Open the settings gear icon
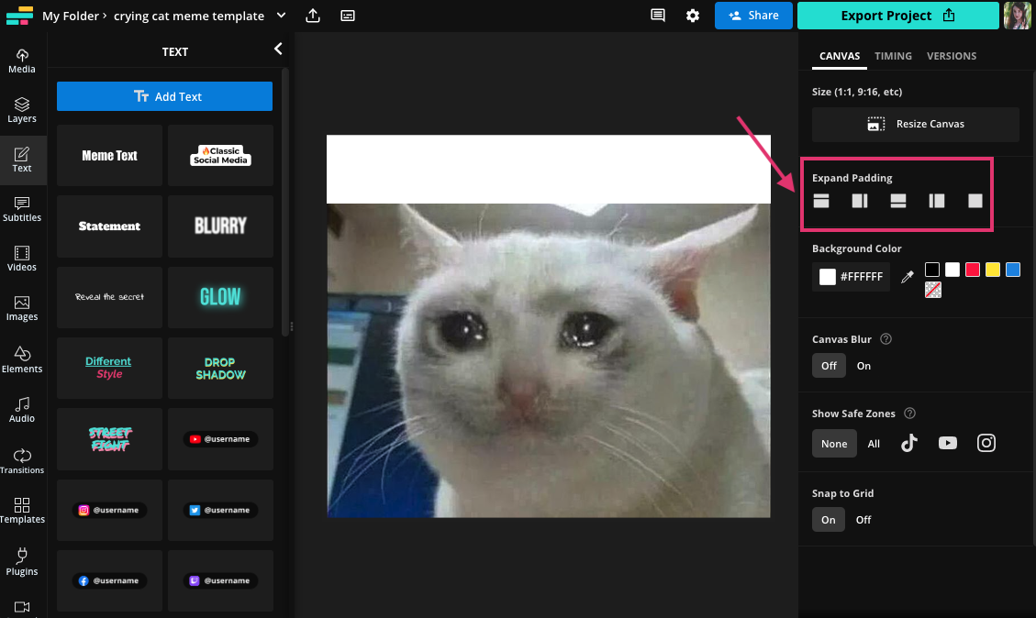 coord(693,16)
